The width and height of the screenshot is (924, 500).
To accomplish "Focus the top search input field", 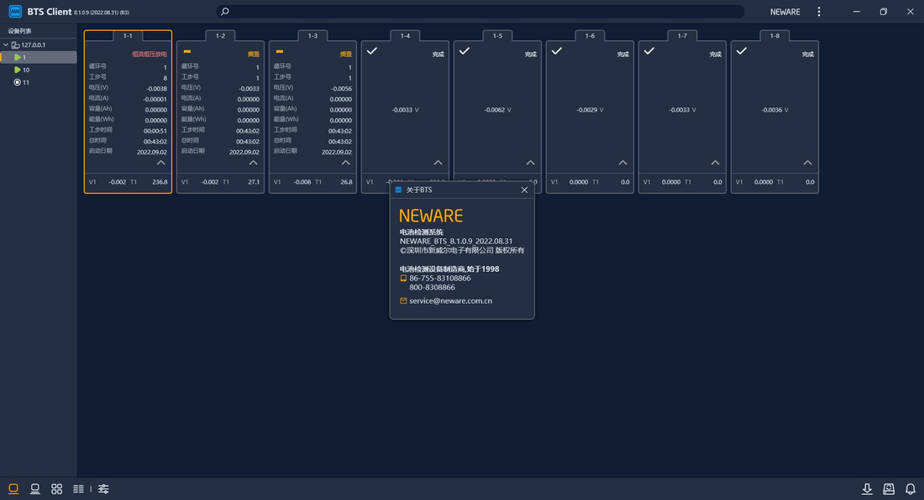I will point(480,11).
